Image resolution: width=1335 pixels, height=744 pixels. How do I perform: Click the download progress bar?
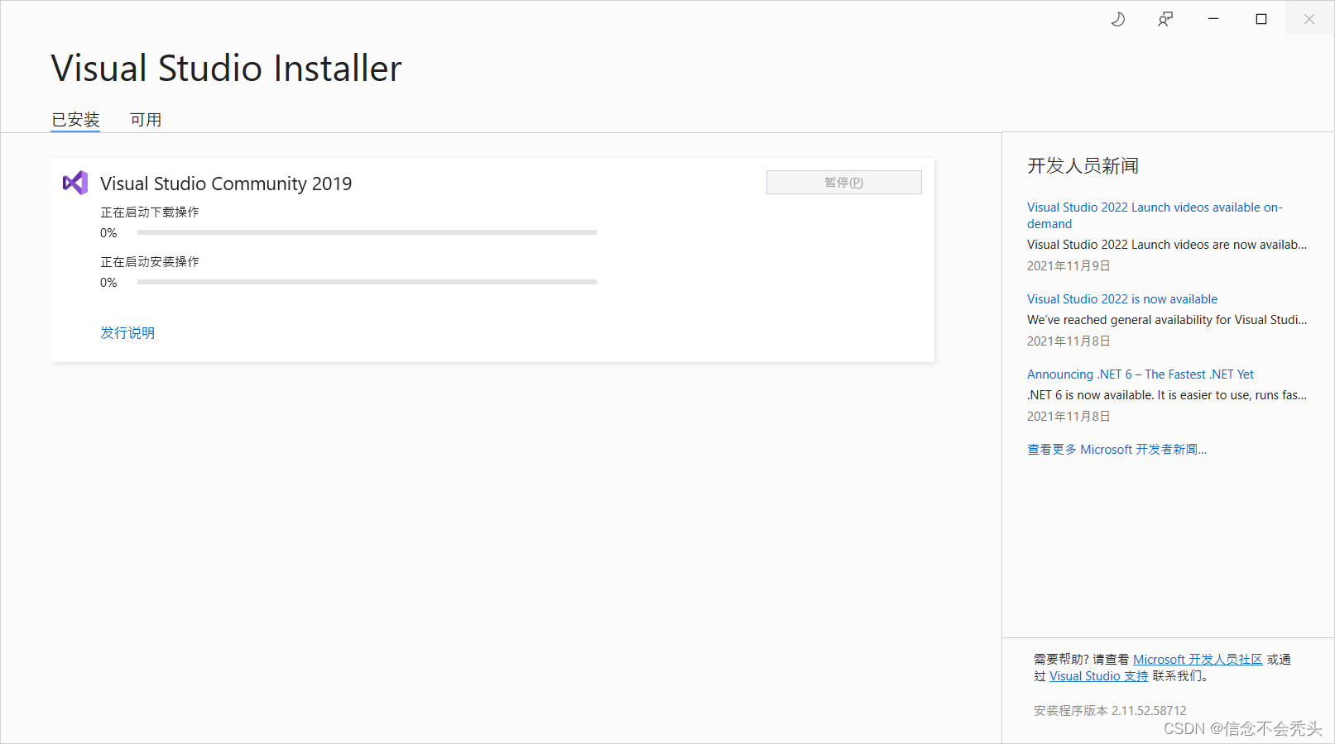coord(367,232)
